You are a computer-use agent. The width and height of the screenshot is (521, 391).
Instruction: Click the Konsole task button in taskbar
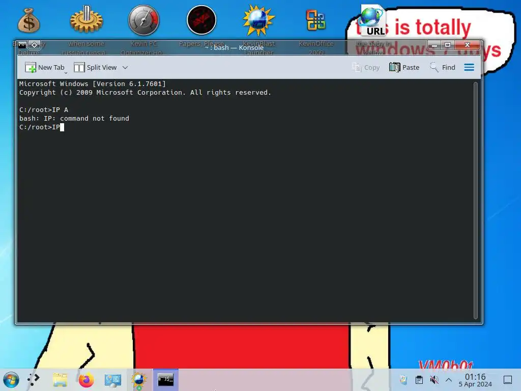(x=165, y=379)
